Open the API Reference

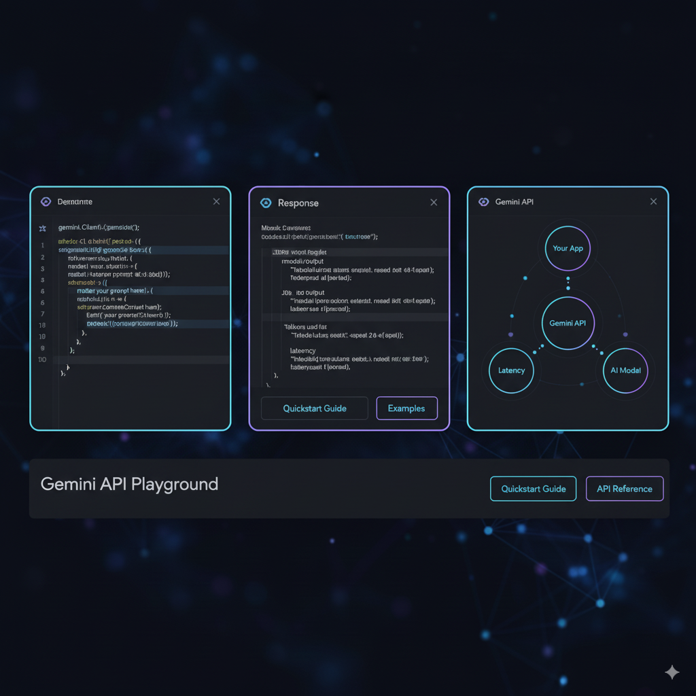coord(624,488)
